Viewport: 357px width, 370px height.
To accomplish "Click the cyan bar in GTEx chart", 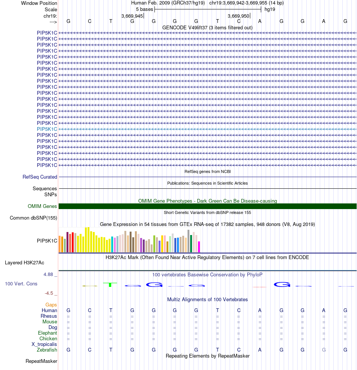I will (112, 244).
